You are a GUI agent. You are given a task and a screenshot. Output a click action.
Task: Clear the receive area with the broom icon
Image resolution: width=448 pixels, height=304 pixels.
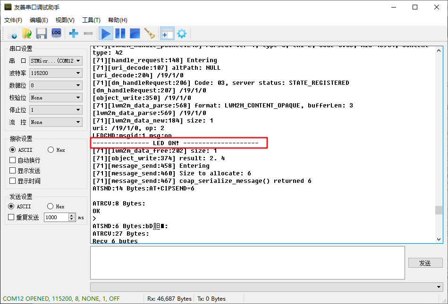point(150,33)
